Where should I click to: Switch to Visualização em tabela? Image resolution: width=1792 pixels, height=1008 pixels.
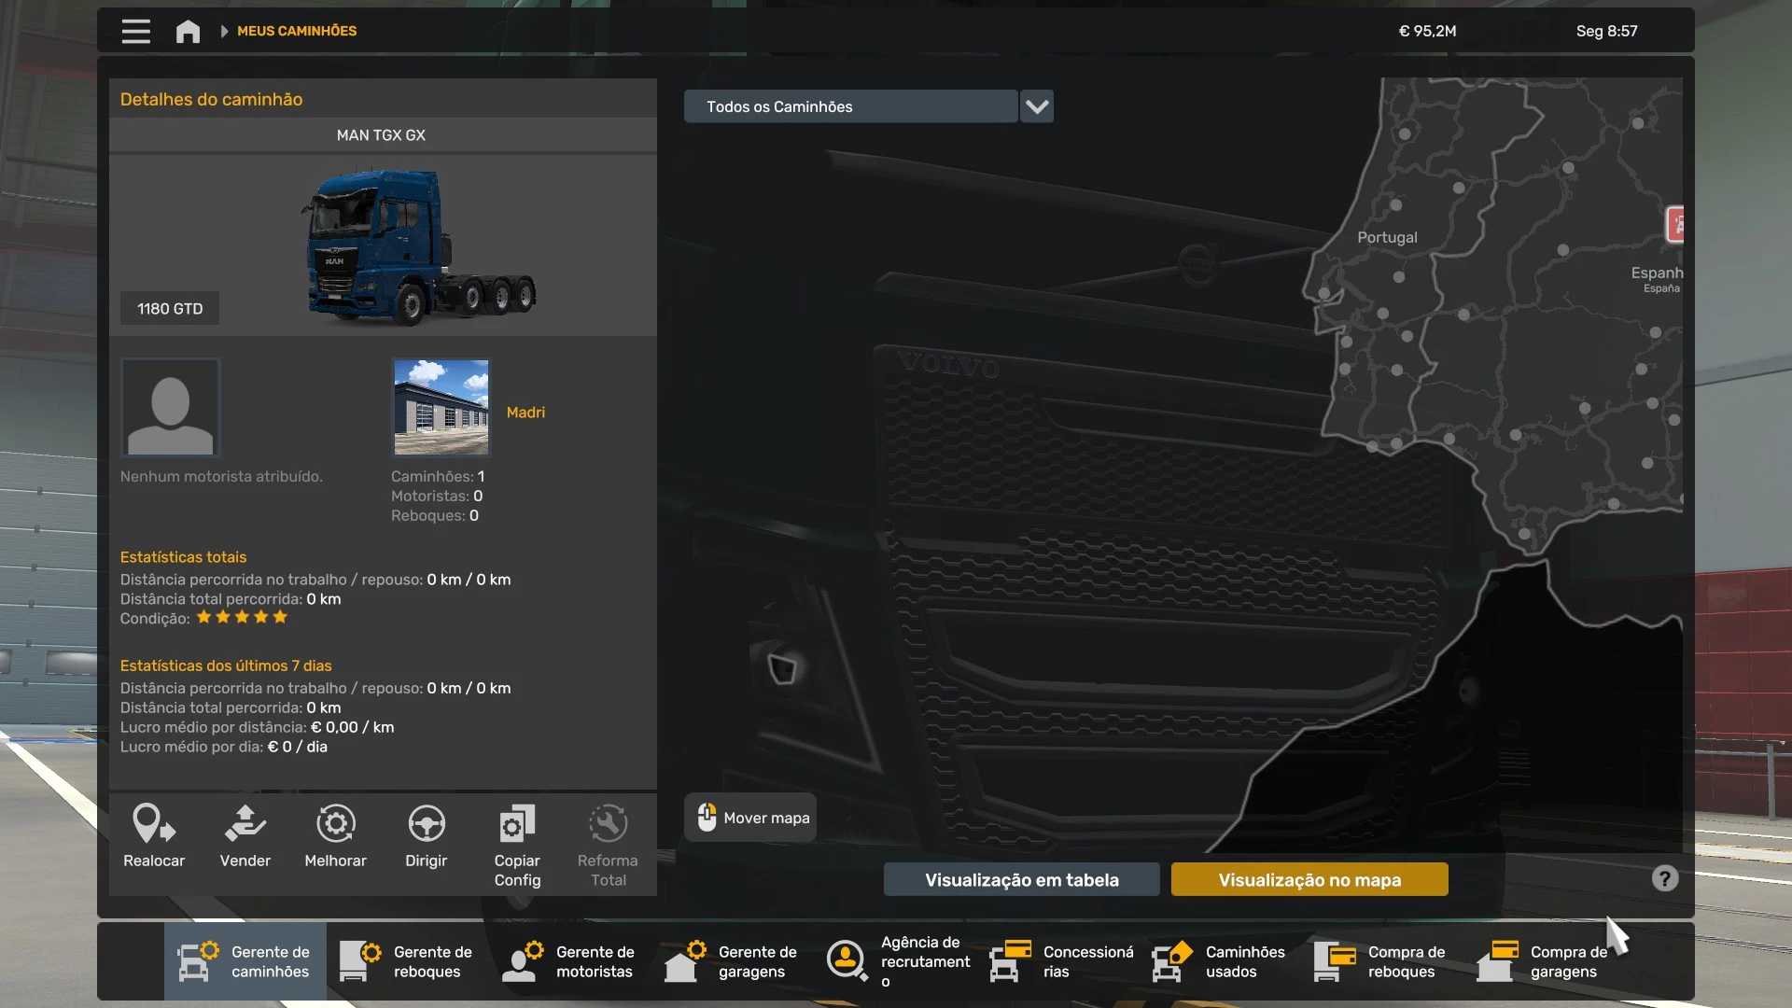tap(1021, 879)
